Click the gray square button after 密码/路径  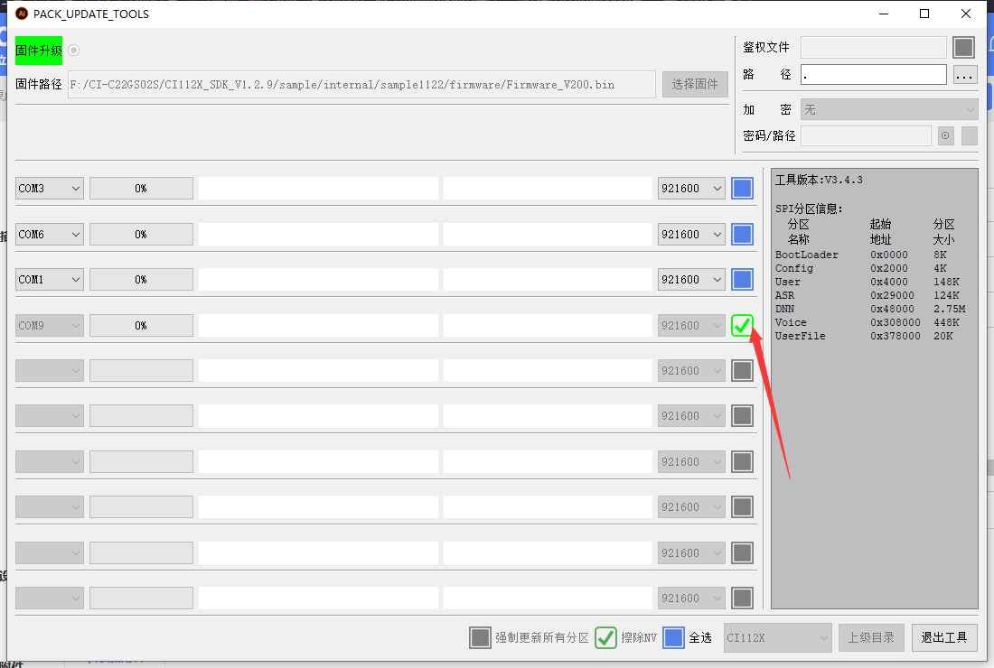(970, 135)
